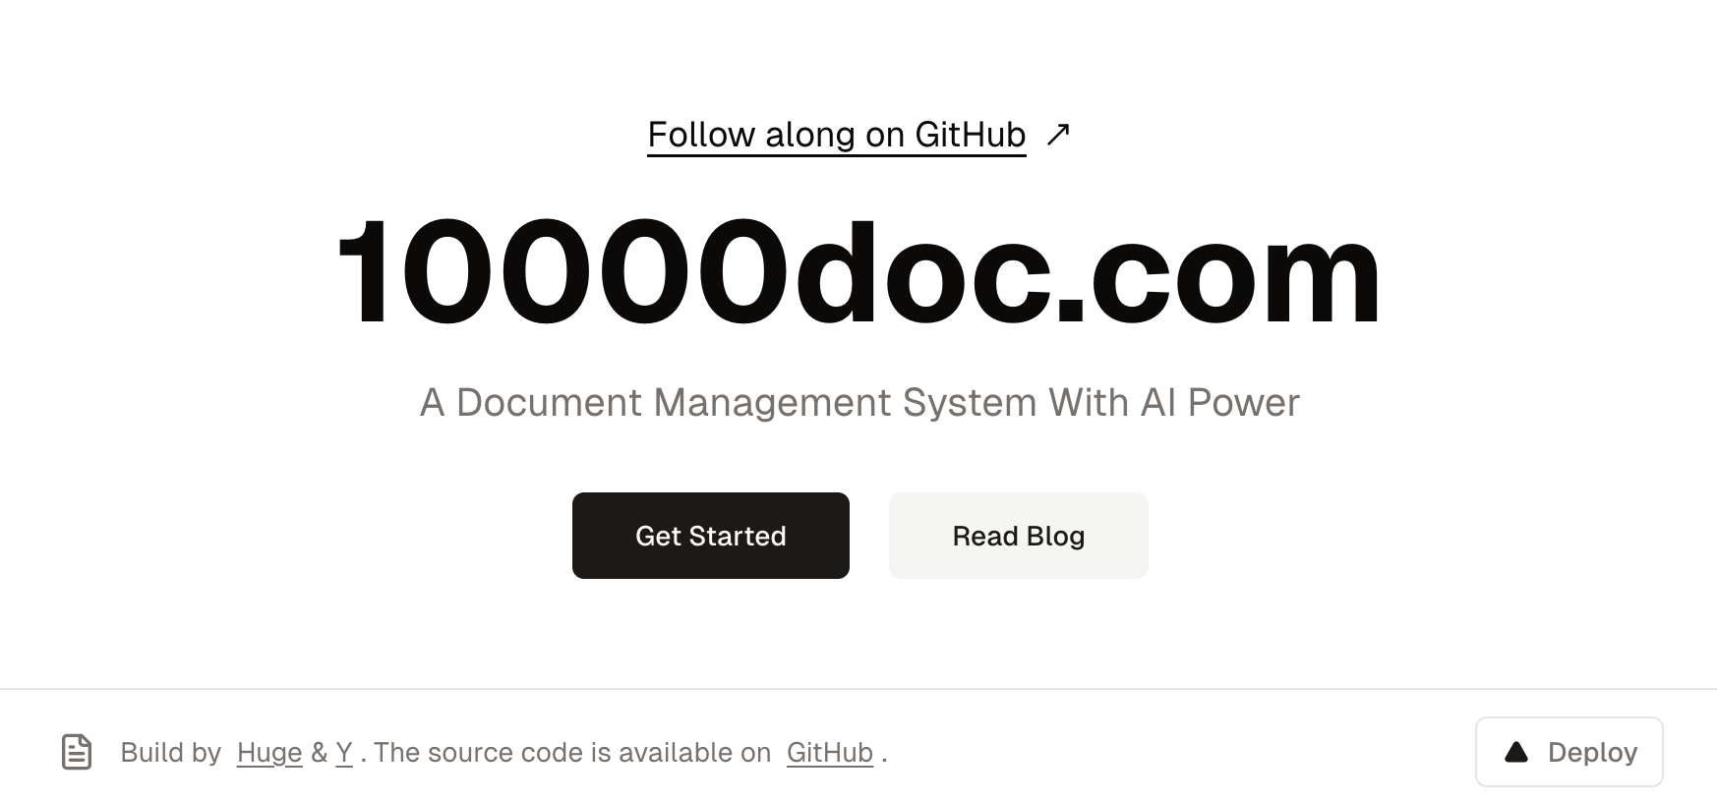Click the Deploy button
The height and width of the screenshot is (802, 1717).
tap(1569, 752)
